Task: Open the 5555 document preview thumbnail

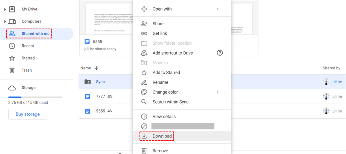Action: point(169,19)
